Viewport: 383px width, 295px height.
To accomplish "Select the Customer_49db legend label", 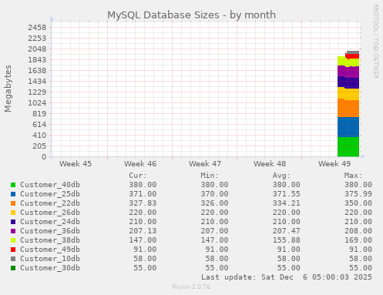I will click(x=50, y=250).
